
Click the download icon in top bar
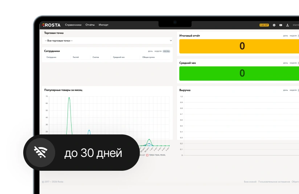(x=287, y=25)
